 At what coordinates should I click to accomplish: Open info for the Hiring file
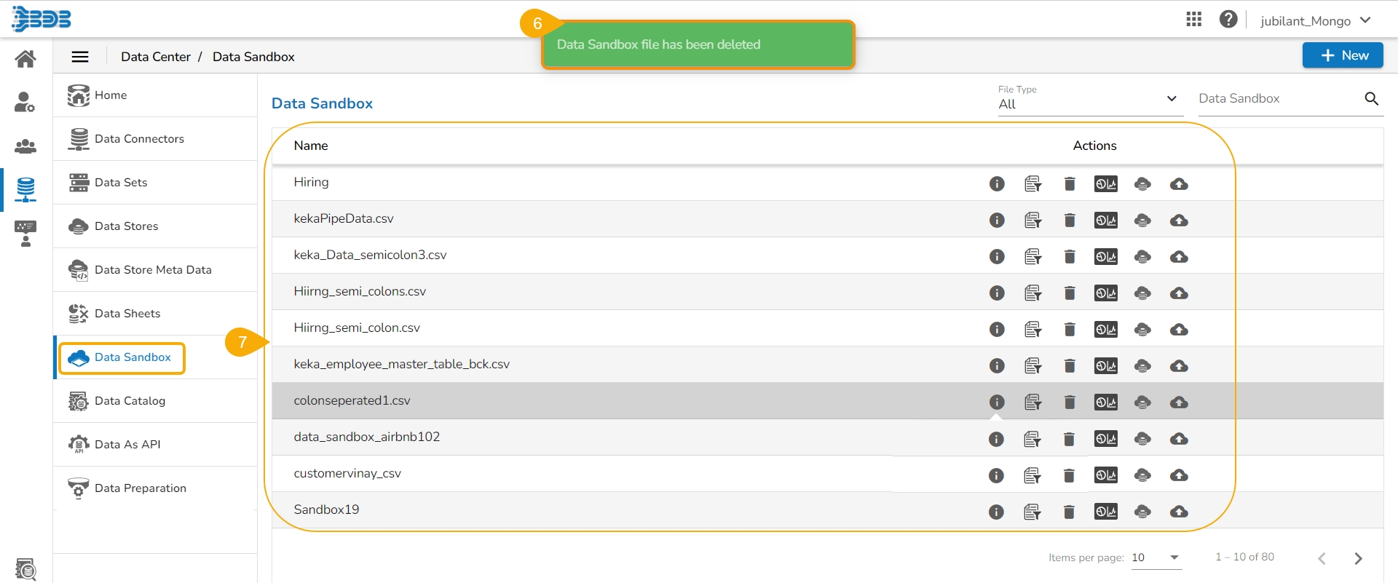pyautogui.click(x=997, y=184)
